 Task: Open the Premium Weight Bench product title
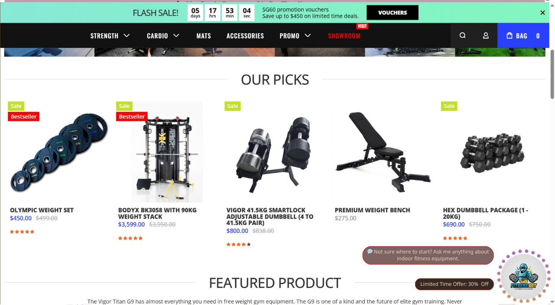pyautogui.click(x=372, y=210)
